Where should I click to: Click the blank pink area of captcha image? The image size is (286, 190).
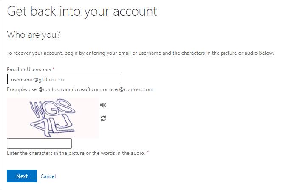coord(87,127)
